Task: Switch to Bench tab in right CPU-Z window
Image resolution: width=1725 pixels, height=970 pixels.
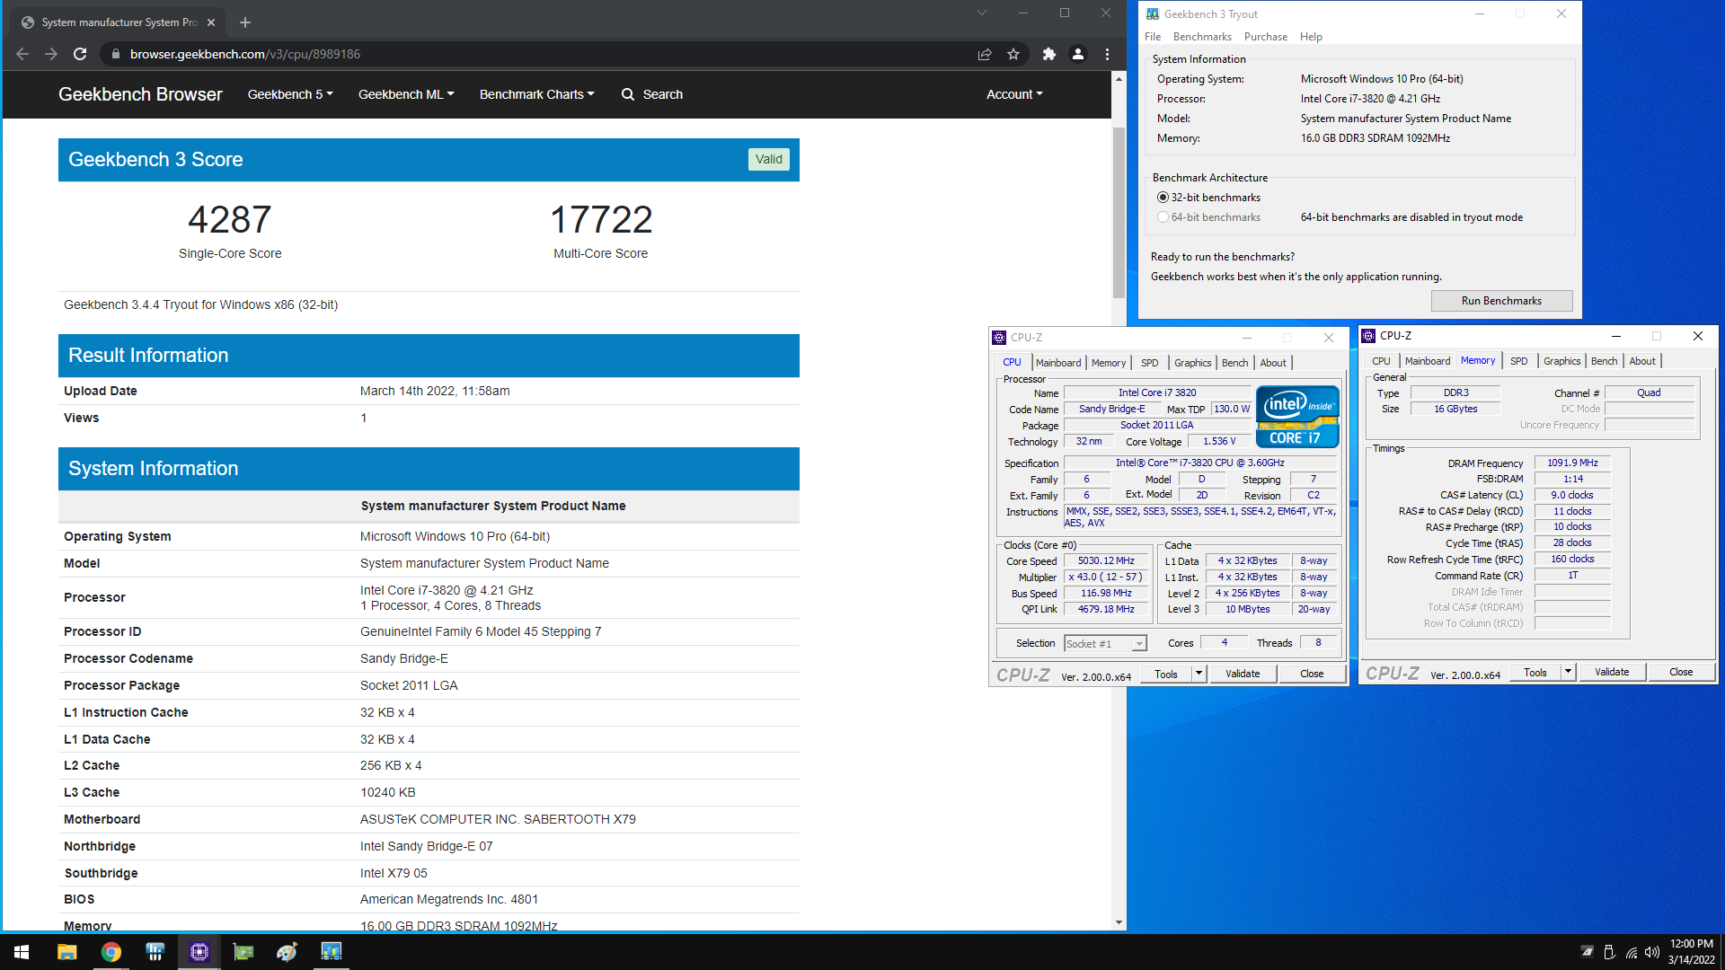Action: (1604, 361)
